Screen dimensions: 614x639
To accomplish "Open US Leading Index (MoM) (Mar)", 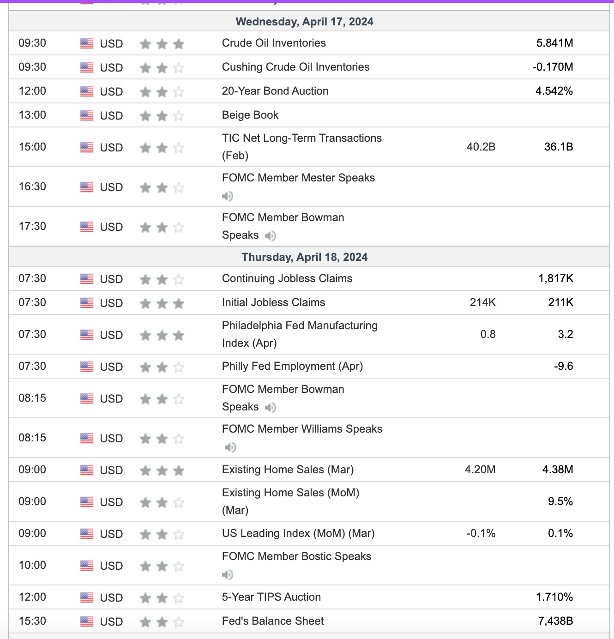I will click(x=298, y=533).
